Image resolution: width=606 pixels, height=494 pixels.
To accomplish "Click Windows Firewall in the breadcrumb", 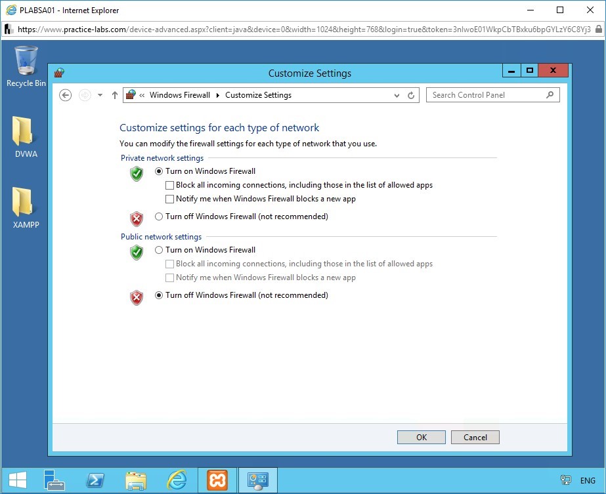I will (x=180, y=95).
